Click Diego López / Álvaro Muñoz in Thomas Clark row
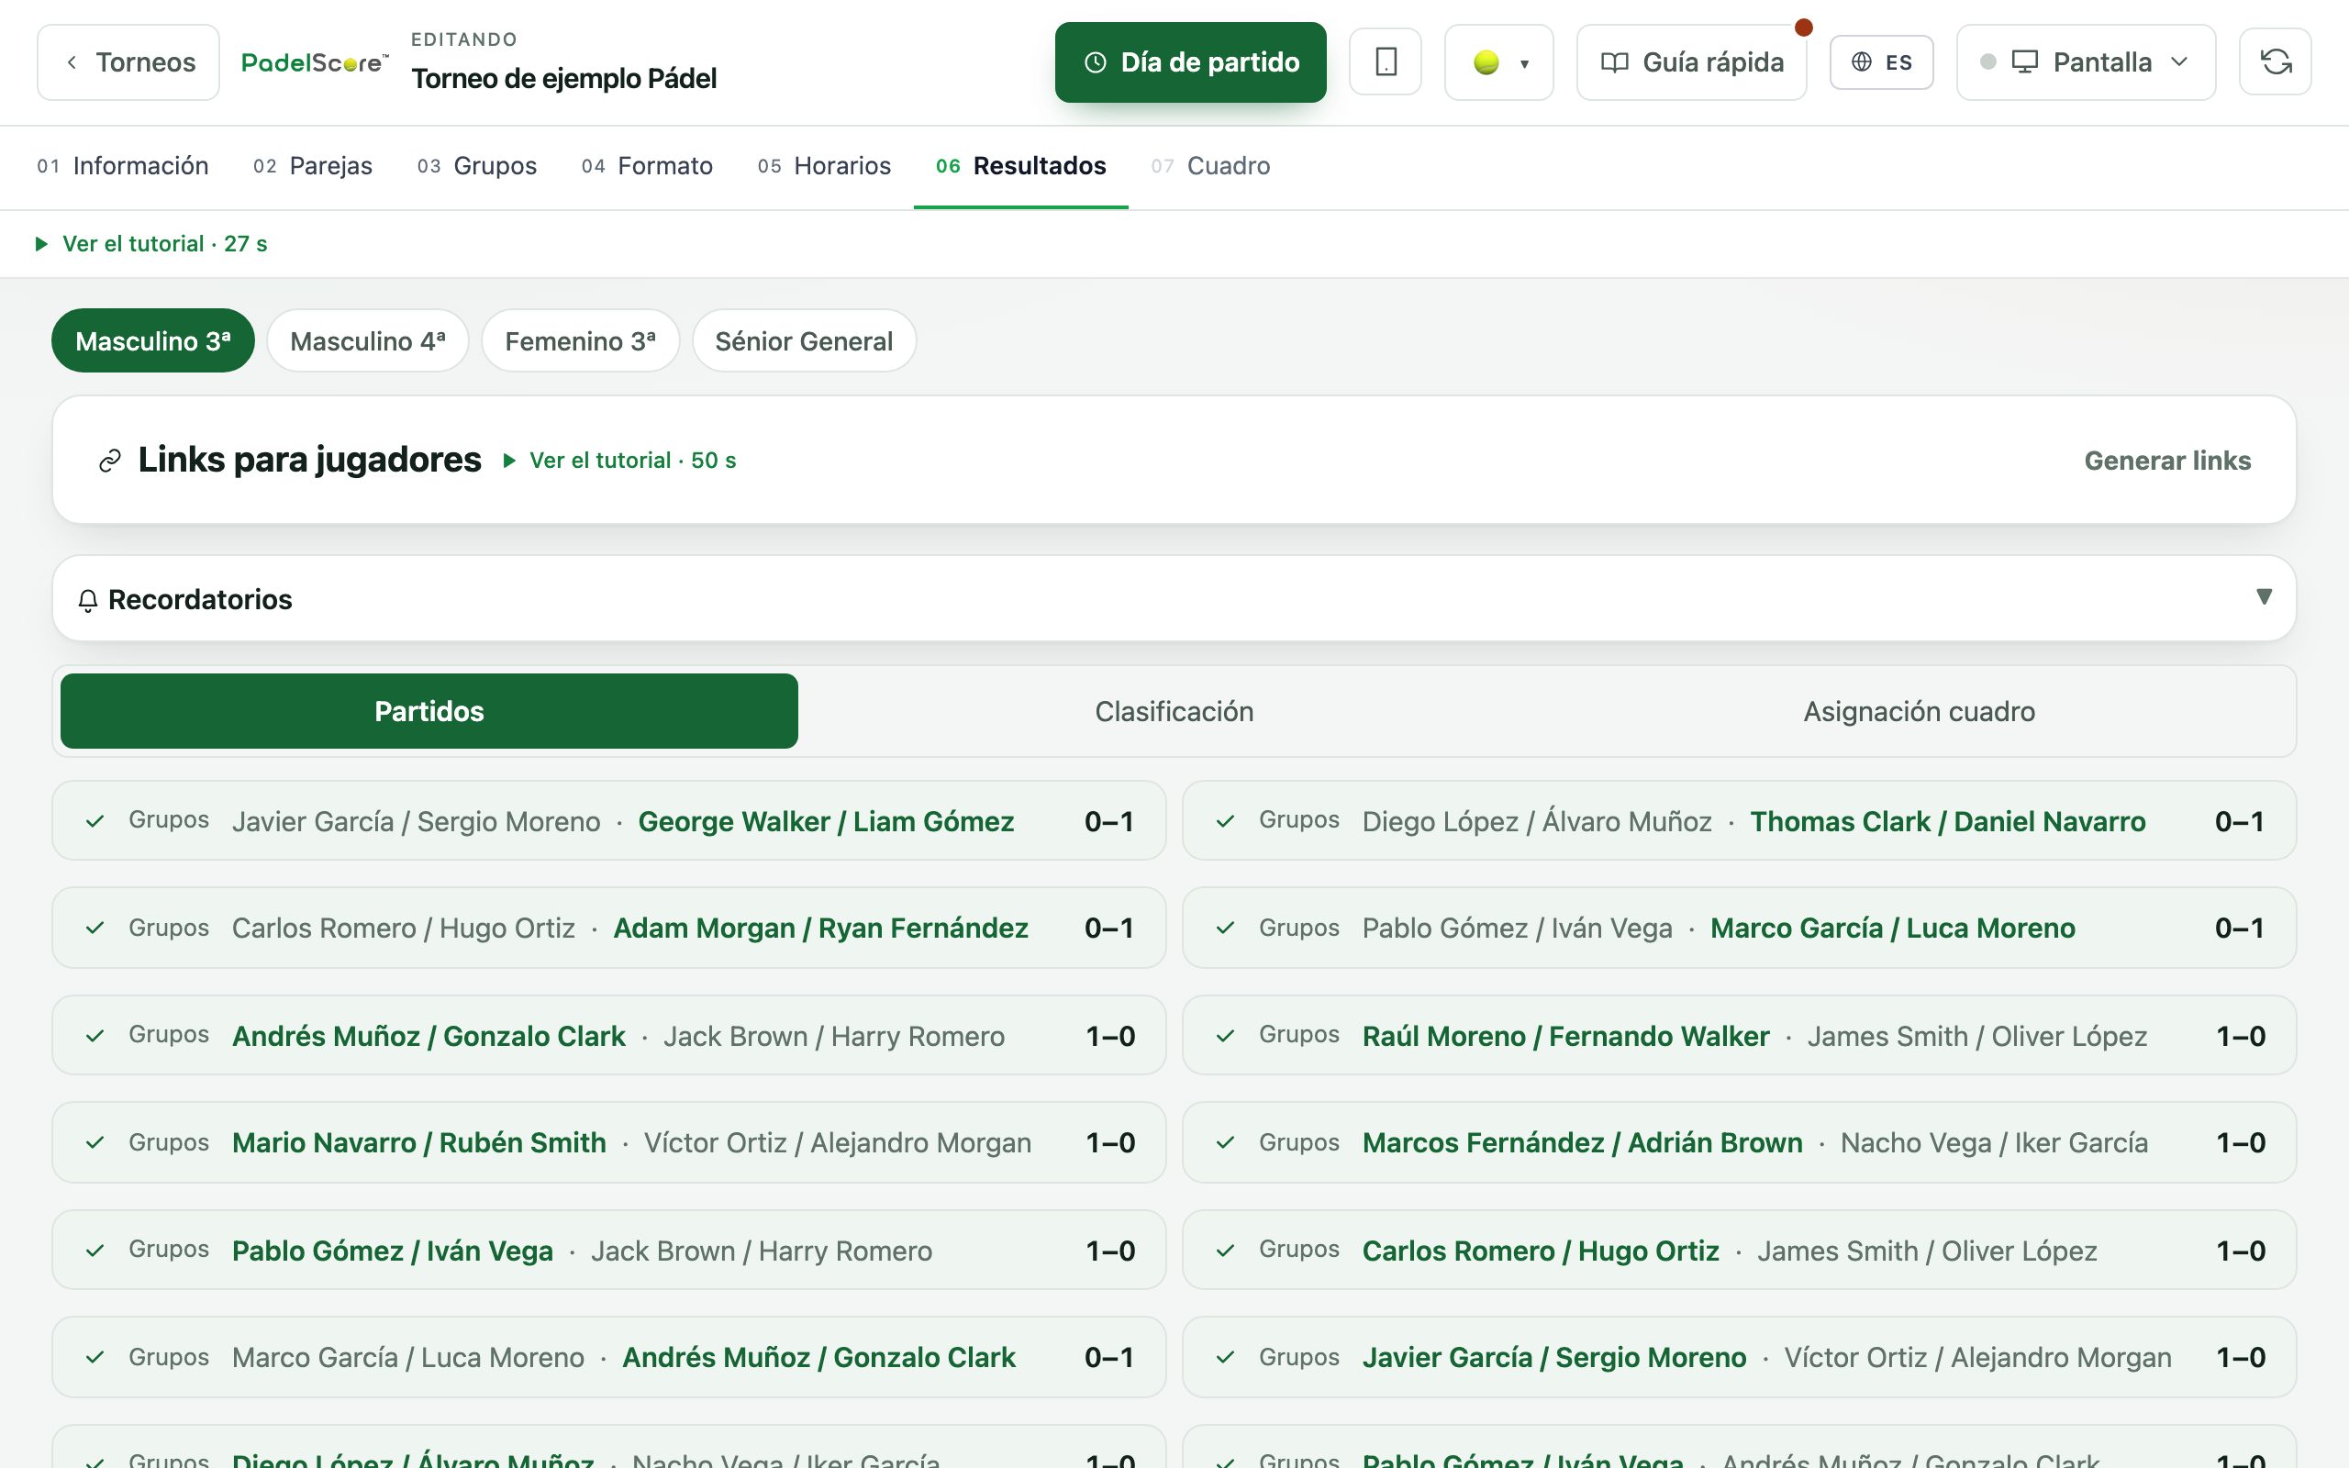The image size is (2349, 1468). [1537, 821]
